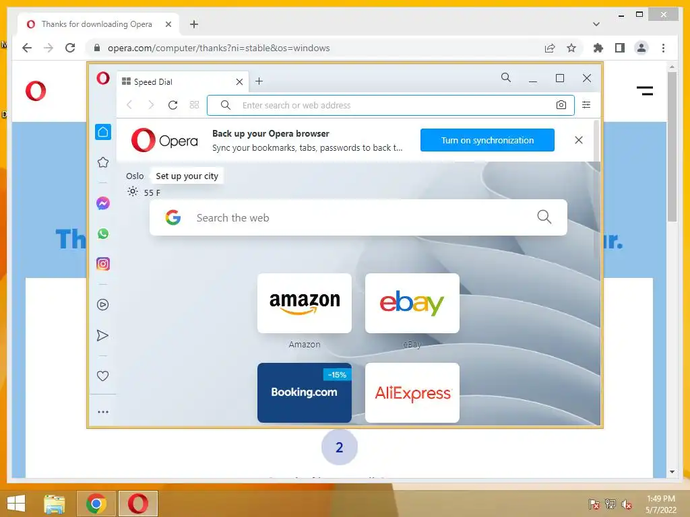Reload the Speed Dial page in Opera

pos(173,105)
